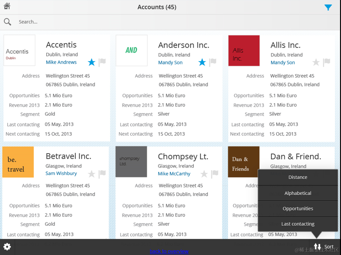
Task: Open the Allis Inc. account title
Action: pyautogui.click(x=285, y=45)
